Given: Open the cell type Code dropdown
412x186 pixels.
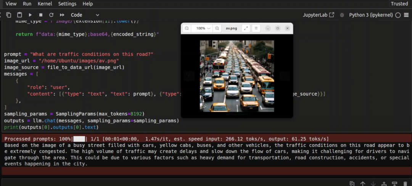Looking at the screenshot, I should click(85, 15).
